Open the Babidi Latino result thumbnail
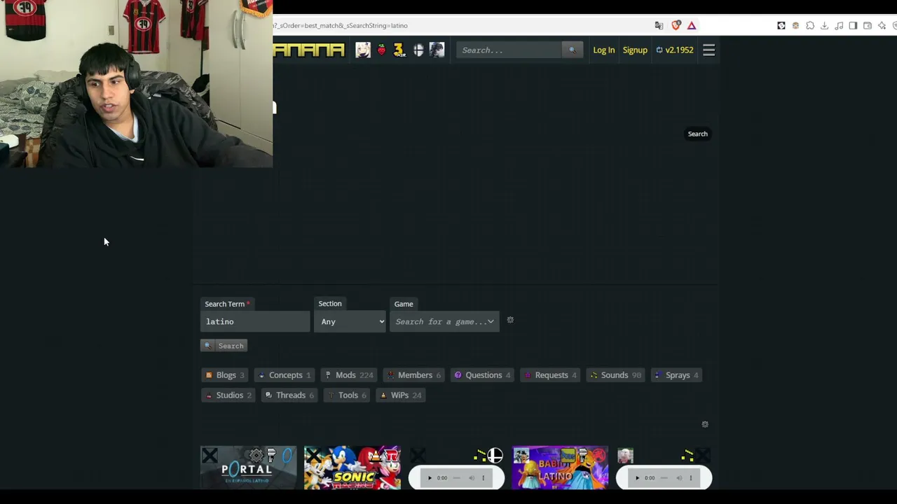The width and height of the screenshot is (897, 504). [560, 468]
